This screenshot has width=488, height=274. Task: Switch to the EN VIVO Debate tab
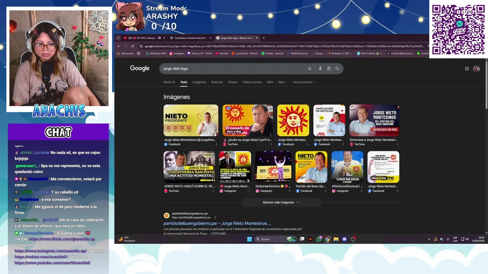point(145,38)
